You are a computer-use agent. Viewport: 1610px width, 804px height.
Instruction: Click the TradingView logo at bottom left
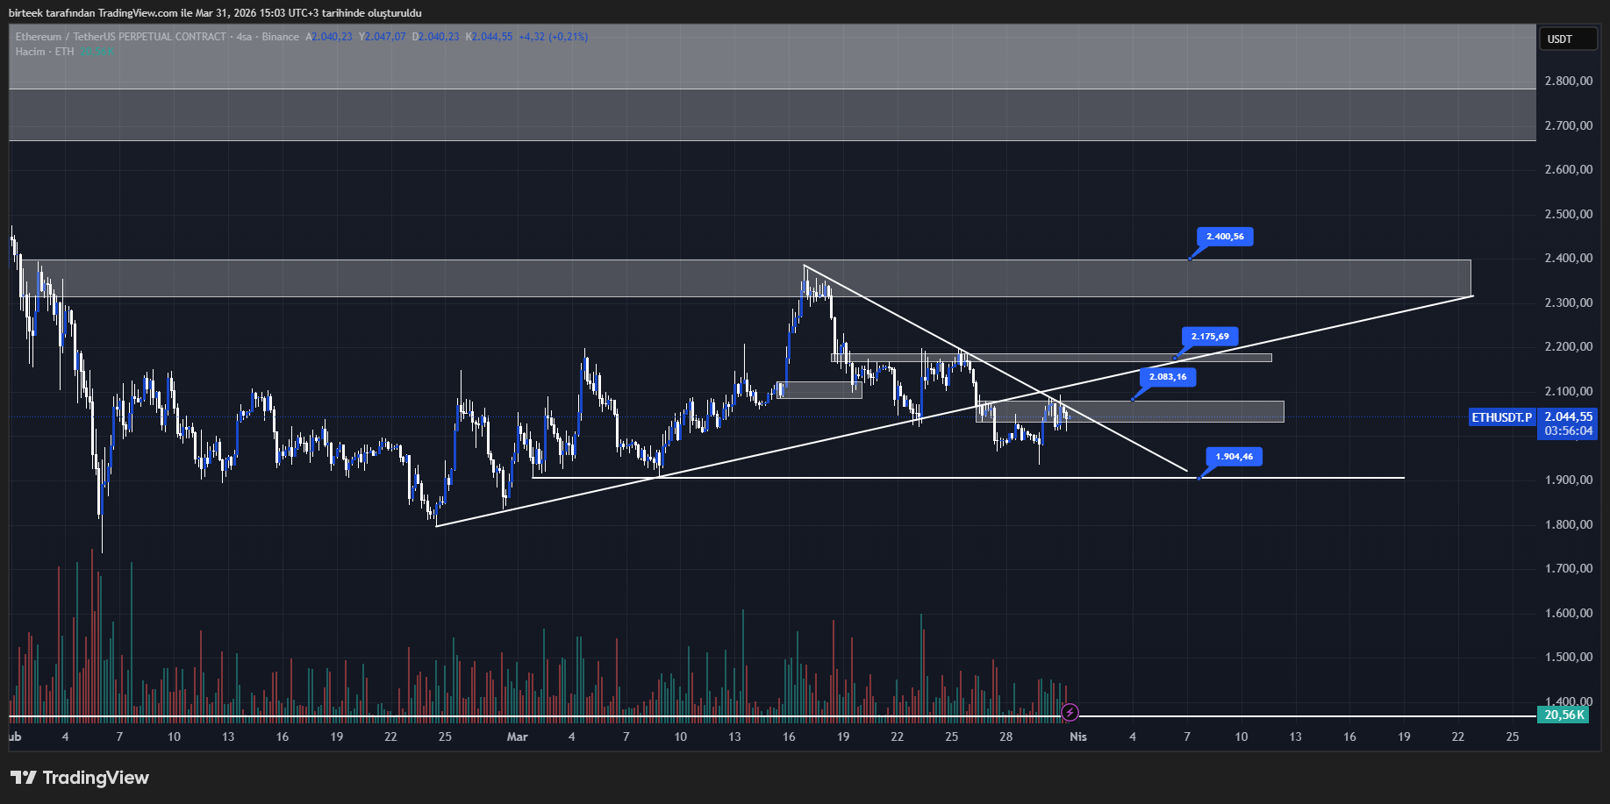[x=77, y=778]
